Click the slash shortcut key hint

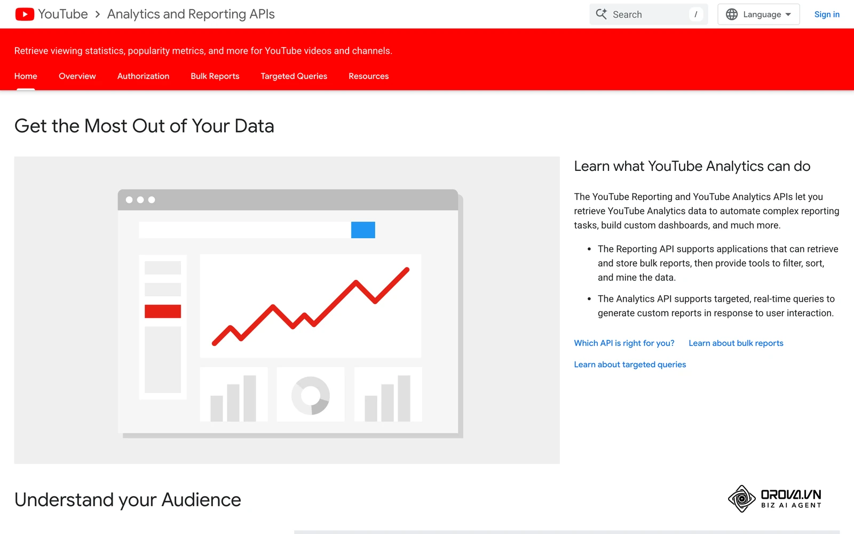pos(695,14)
